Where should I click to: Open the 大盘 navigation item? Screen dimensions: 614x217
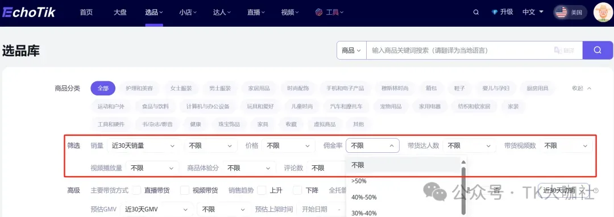point(120,12)
